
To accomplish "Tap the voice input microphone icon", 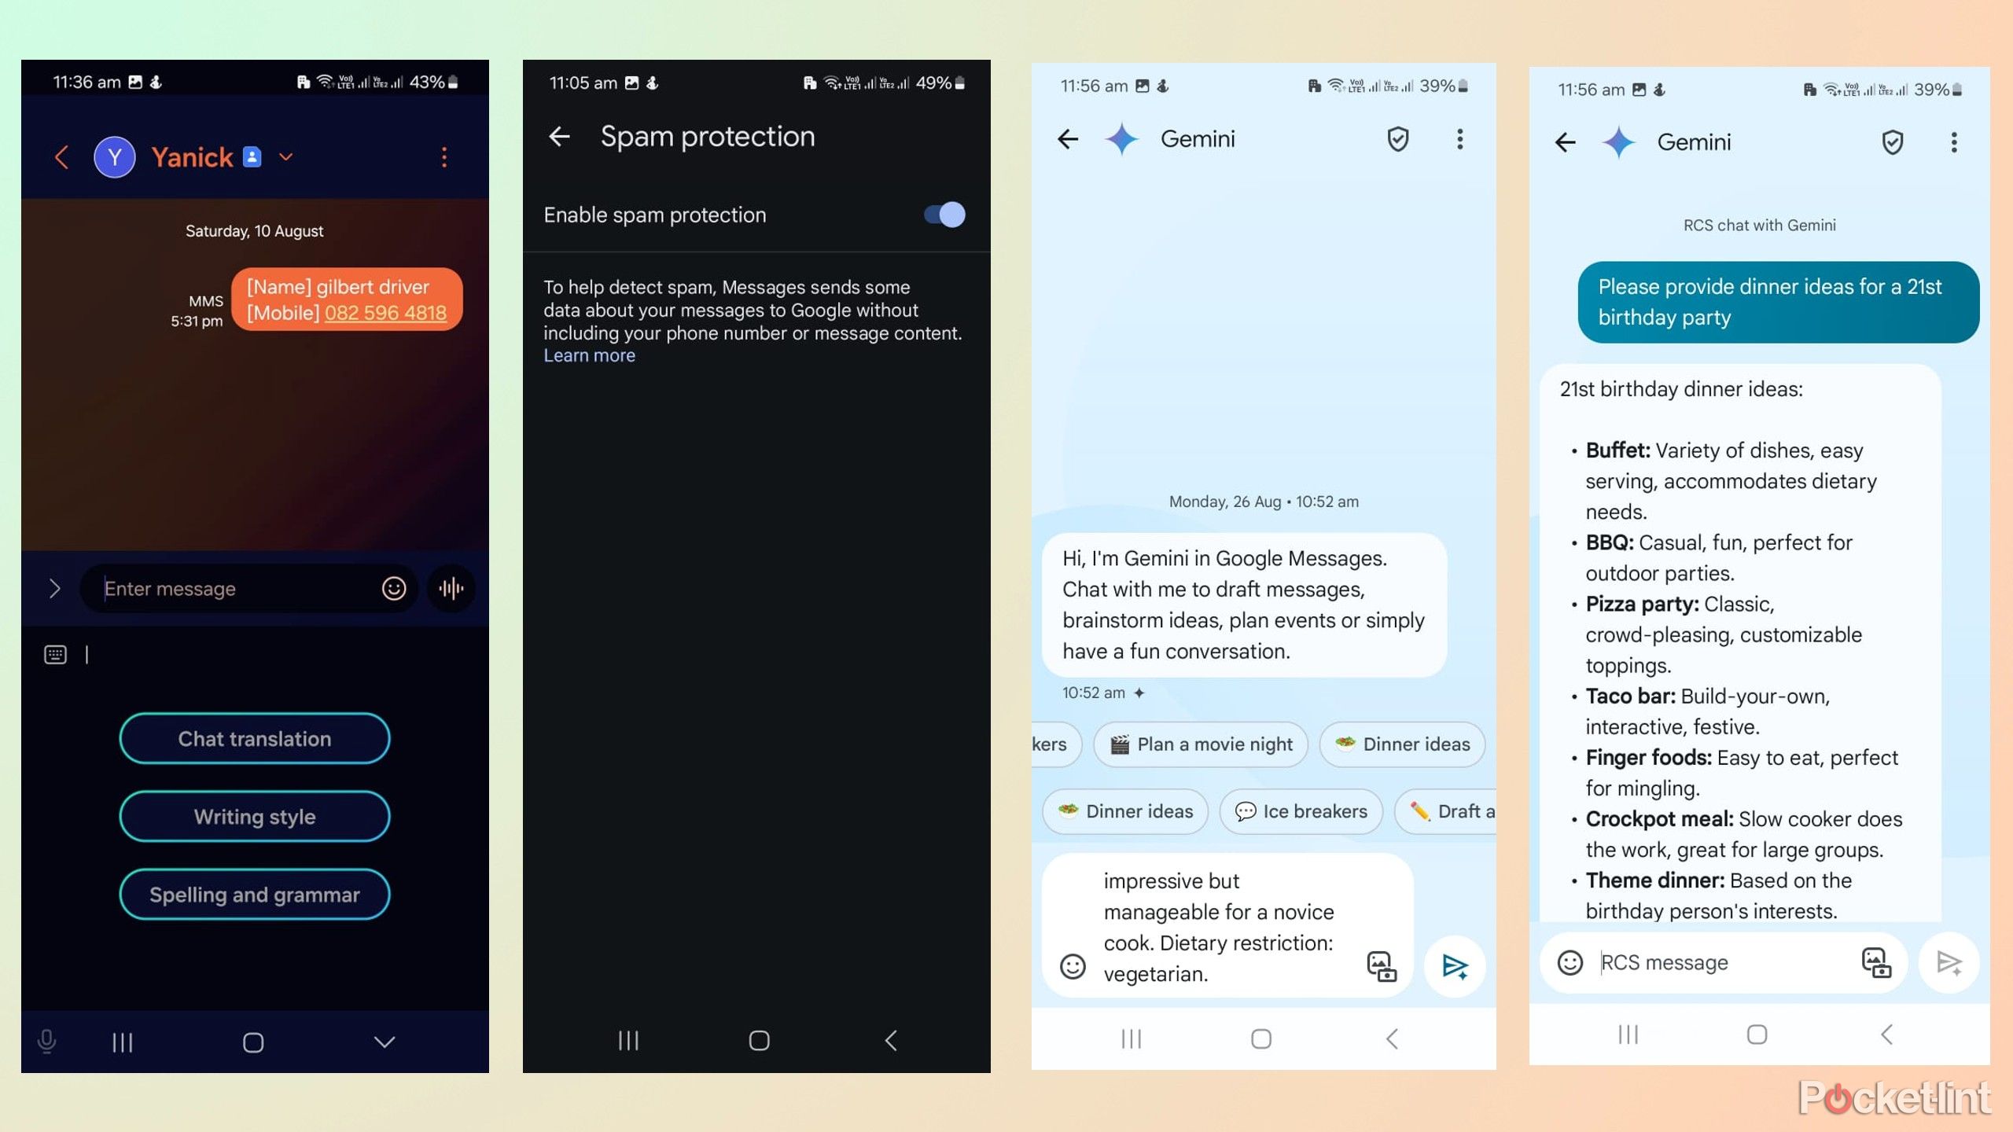I will tap(50, 1041).
